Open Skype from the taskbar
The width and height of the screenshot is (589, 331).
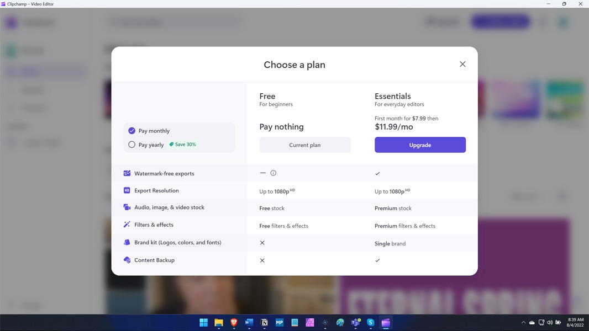click(x=371, y=323)
